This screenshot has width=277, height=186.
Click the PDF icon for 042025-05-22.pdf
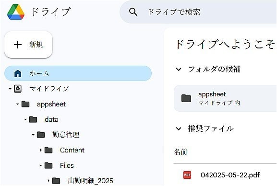tap(187, 175)
